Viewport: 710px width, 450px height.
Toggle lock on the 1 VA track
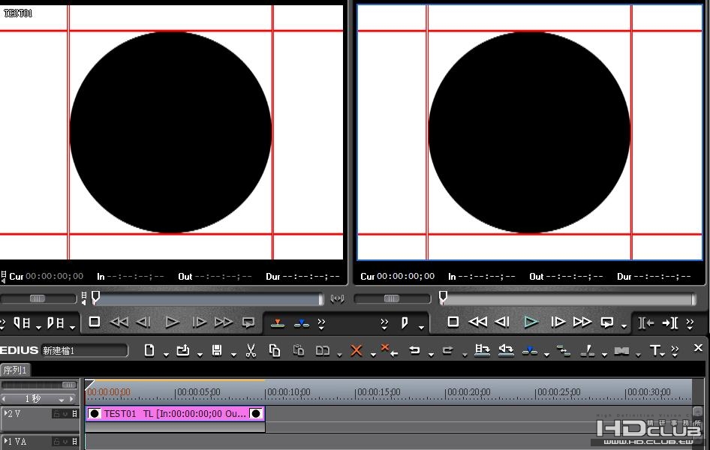[x=56, y=442]
